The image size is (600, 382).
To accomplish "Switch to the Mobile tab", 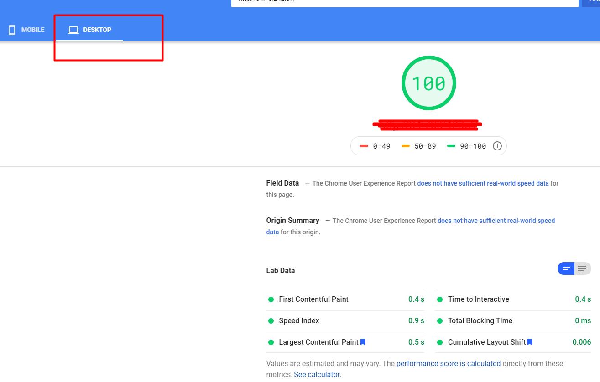I will [x=26, y=30].
